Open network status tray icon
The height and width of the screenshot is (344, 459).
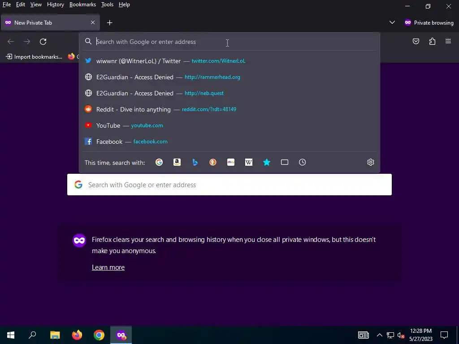pos(390,335)
